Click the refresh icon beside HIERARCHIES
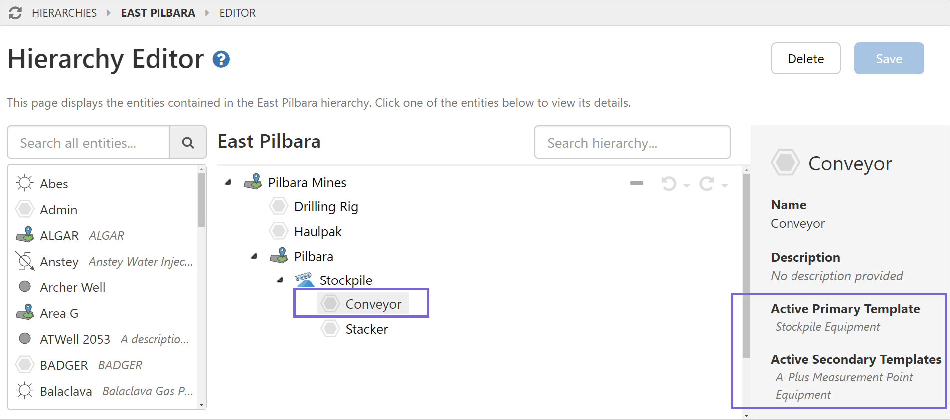 pos(15,13)
